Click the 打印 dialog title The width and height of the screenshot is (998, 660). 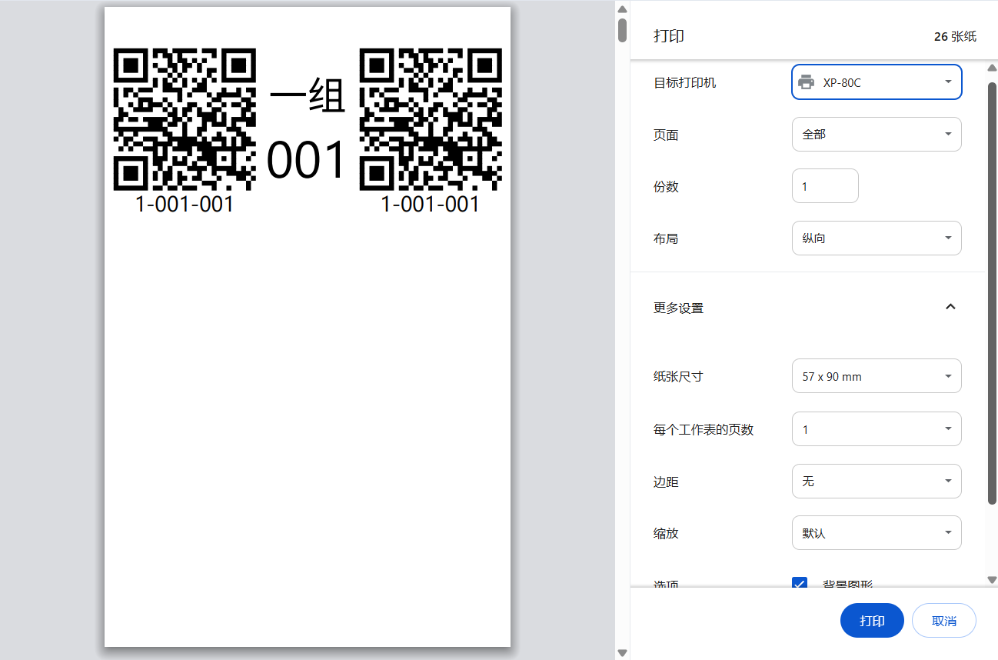click(x=669, y=36)
